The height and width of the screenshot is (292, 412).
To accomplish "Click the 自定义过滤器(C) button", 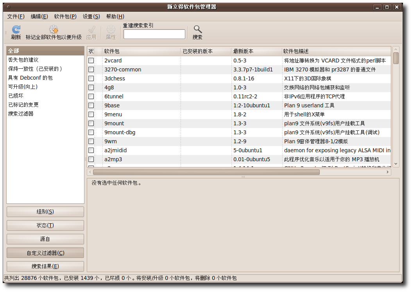I will [45, 253].
